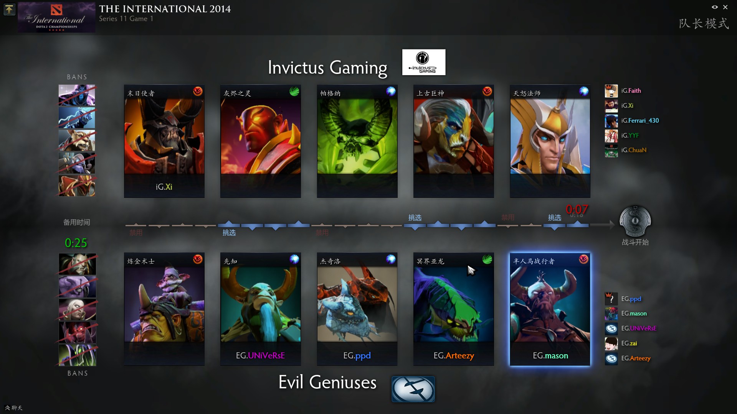Click the first banned hero in top bans
This screenshot has height=414, width=737.
[x=77, y=95]
